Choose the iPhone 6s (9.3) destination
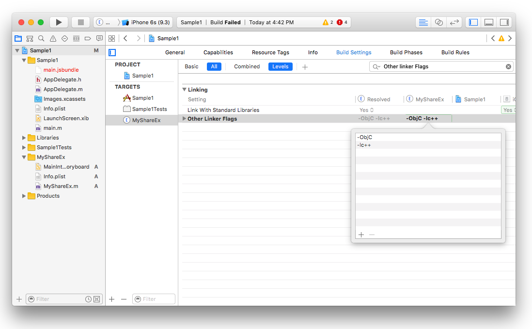532x329 pixels. click(147, 22)
